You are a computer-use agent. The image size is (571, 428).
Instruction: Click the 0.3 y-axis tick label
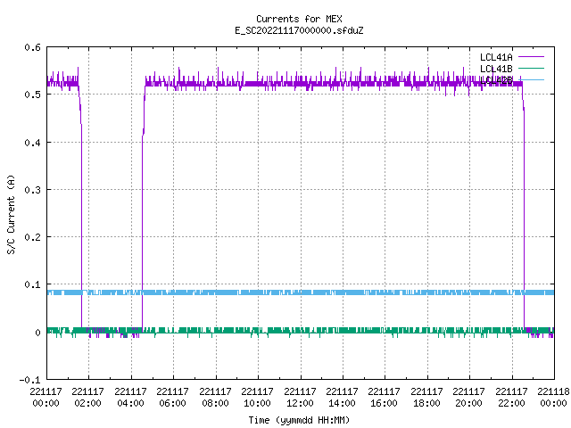pos(32,190)
